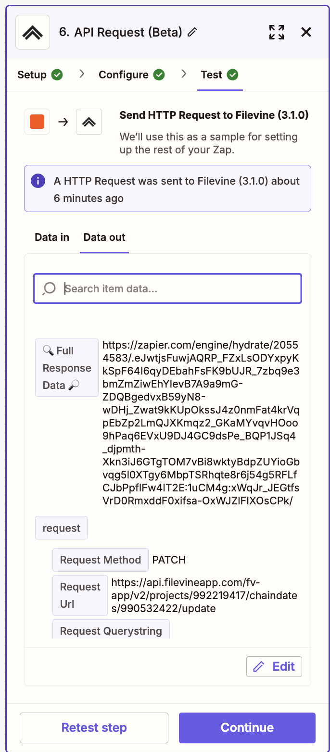Click the Full Response Data label
The height and width of the screenshot is (752, 330).
pyautogui.click(x=67, y=368)
